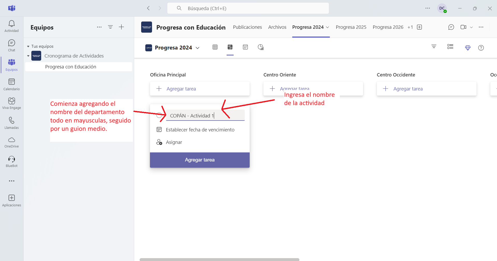
Task: Add a new tab with plus icon
Action: (420, 27)
